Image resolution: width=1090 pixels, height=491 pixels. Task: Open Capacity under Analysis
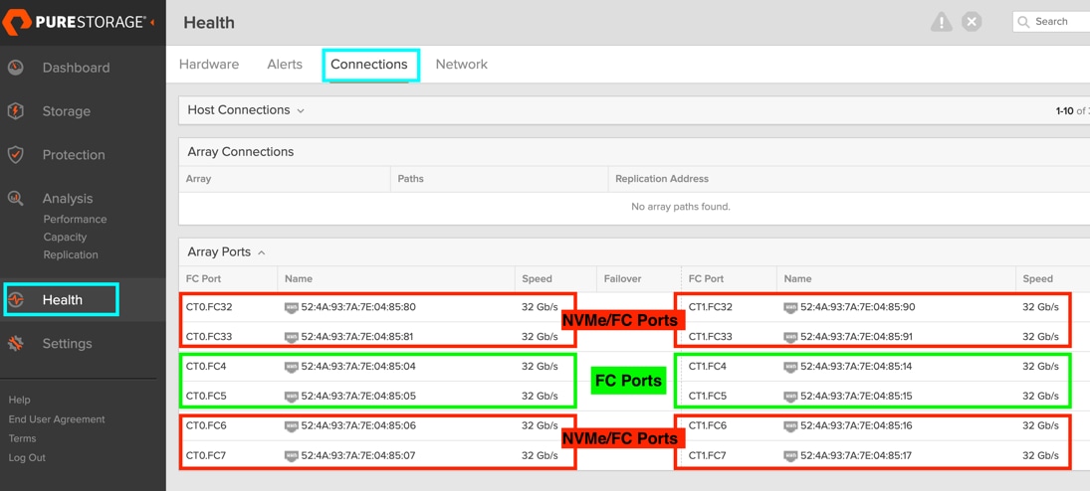coord(65,237)
